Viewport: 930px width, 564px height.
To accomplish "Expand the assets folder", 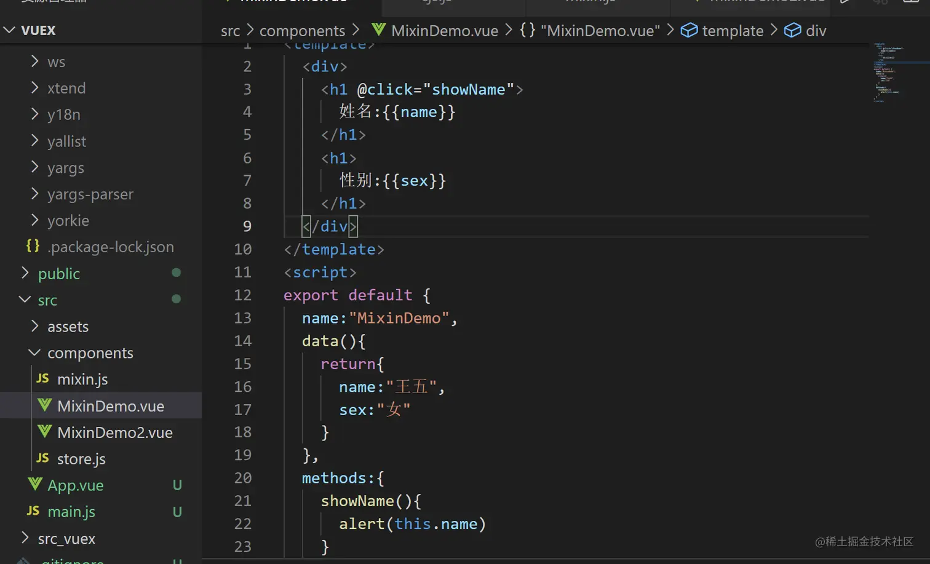I will click(x=34, y=325).
